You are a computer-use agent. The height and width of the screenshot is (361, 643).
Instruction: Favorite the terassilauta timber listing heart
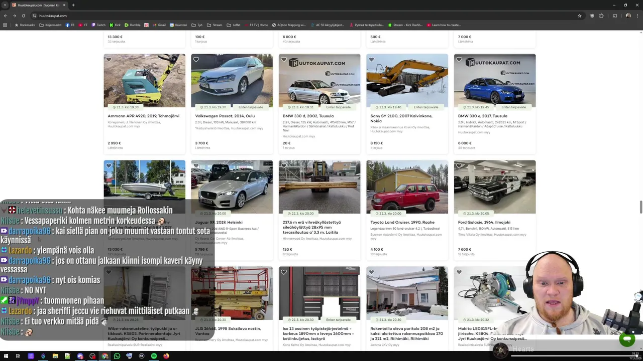pyautogui.click(x=284, y=166)
